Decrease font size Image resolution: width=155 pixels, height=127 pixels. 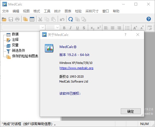[142, 28]
